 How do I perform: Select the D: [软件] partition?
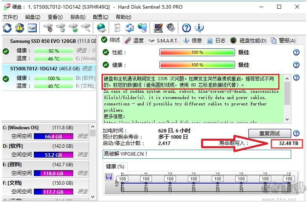click(45, 151)
